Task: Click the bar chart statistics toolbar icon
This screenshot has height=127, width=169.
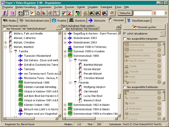Action: point(43,13)
